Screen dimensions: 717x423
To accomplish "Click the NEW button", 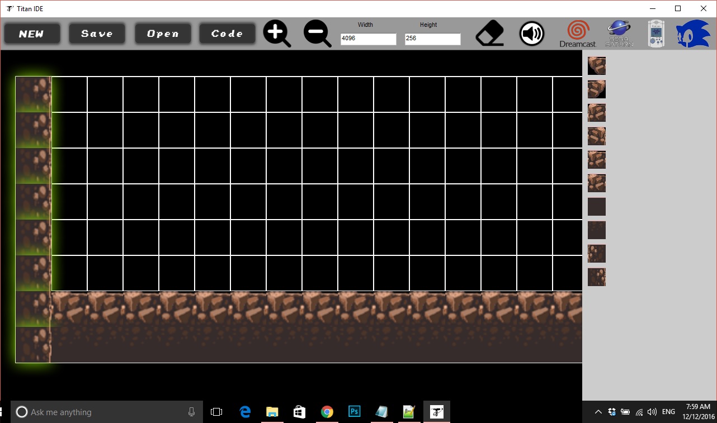I will pos(32,34).
